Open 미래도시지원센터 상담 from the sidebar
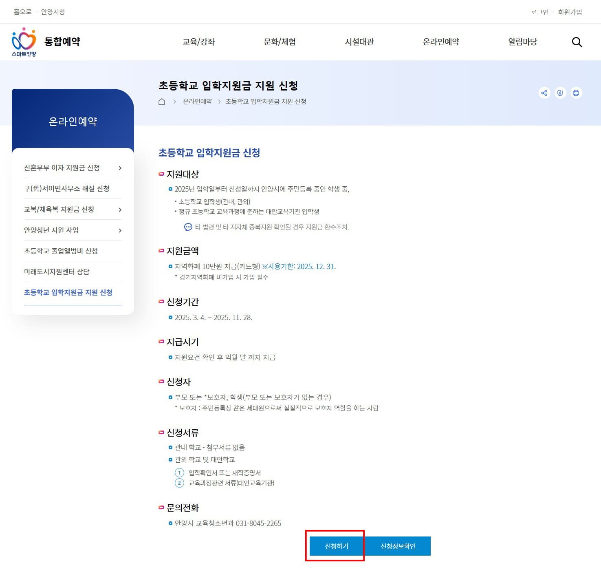The width and height of the screenshot is (601, 585). pos(57,272)
